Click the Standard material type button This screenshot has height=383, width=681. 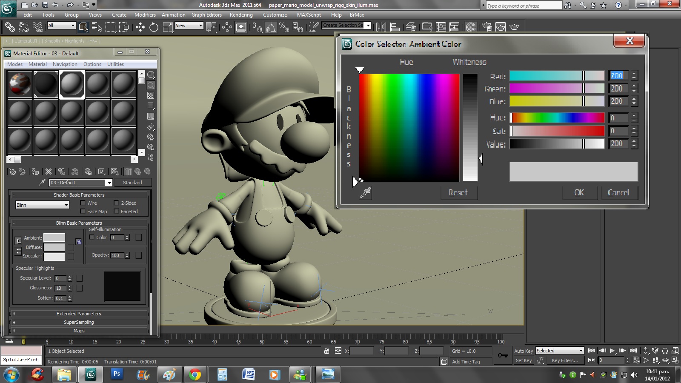(x=132, y=183)
